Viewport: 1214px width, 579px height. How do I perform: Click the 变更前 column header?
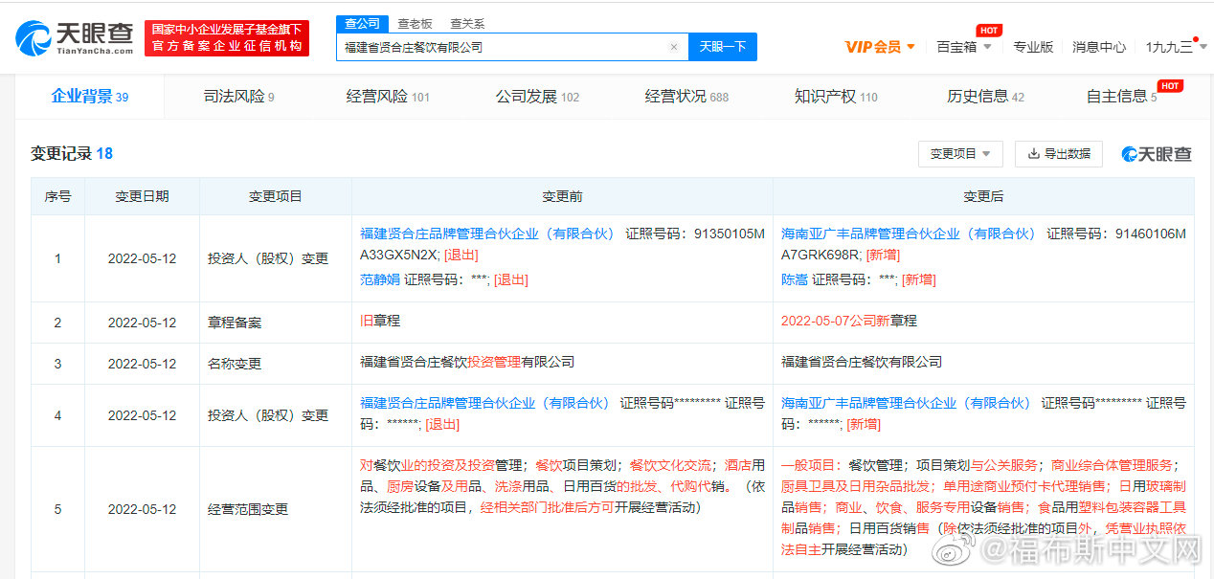click(562, 196)
